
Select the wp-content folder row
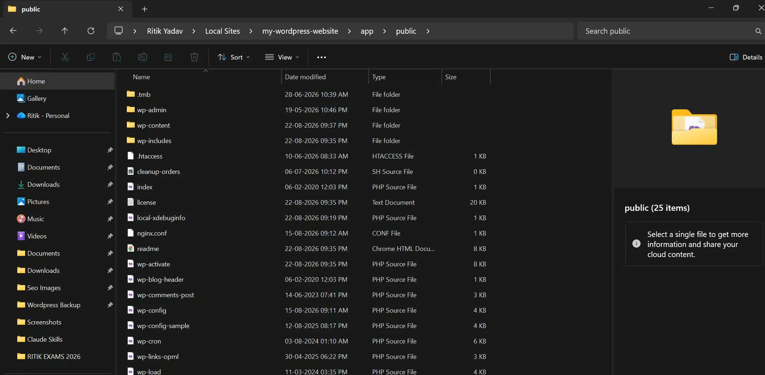pyautogui.click(x=307, y=125)
